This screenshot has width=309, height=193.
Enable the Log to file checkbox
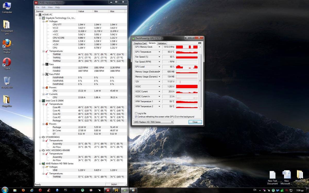click(x=136, y=113)
